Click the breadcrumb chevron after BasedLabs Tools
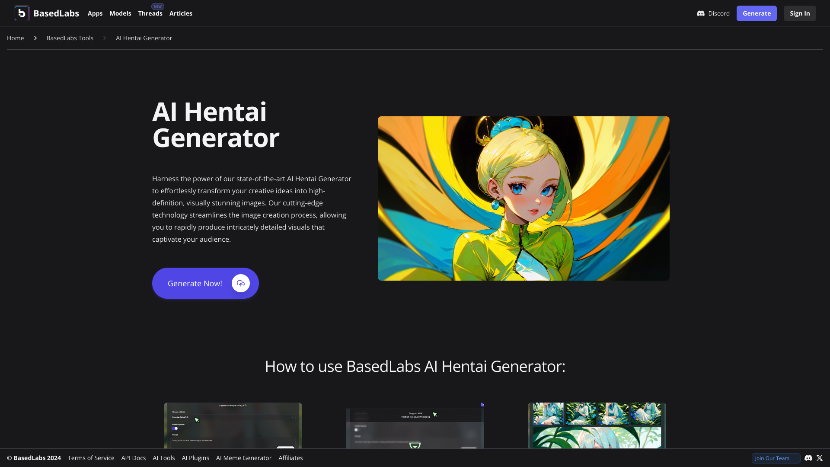This screenshot has height=467, width=830. [x=105, y=38]
